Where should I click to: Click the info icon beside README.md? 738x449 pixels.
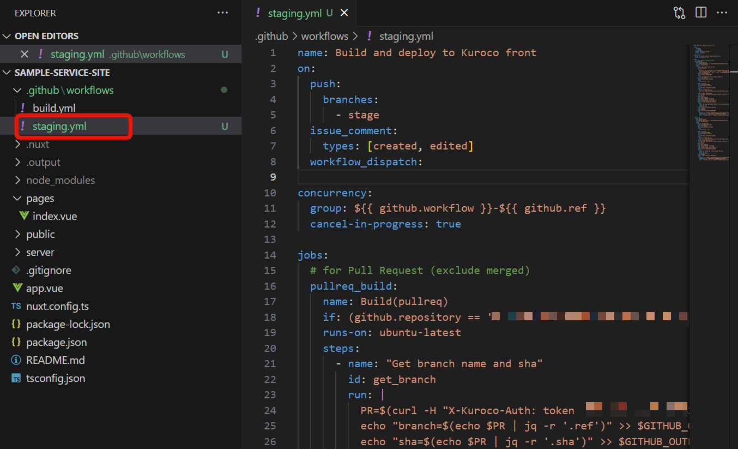[x=16, y=360]
